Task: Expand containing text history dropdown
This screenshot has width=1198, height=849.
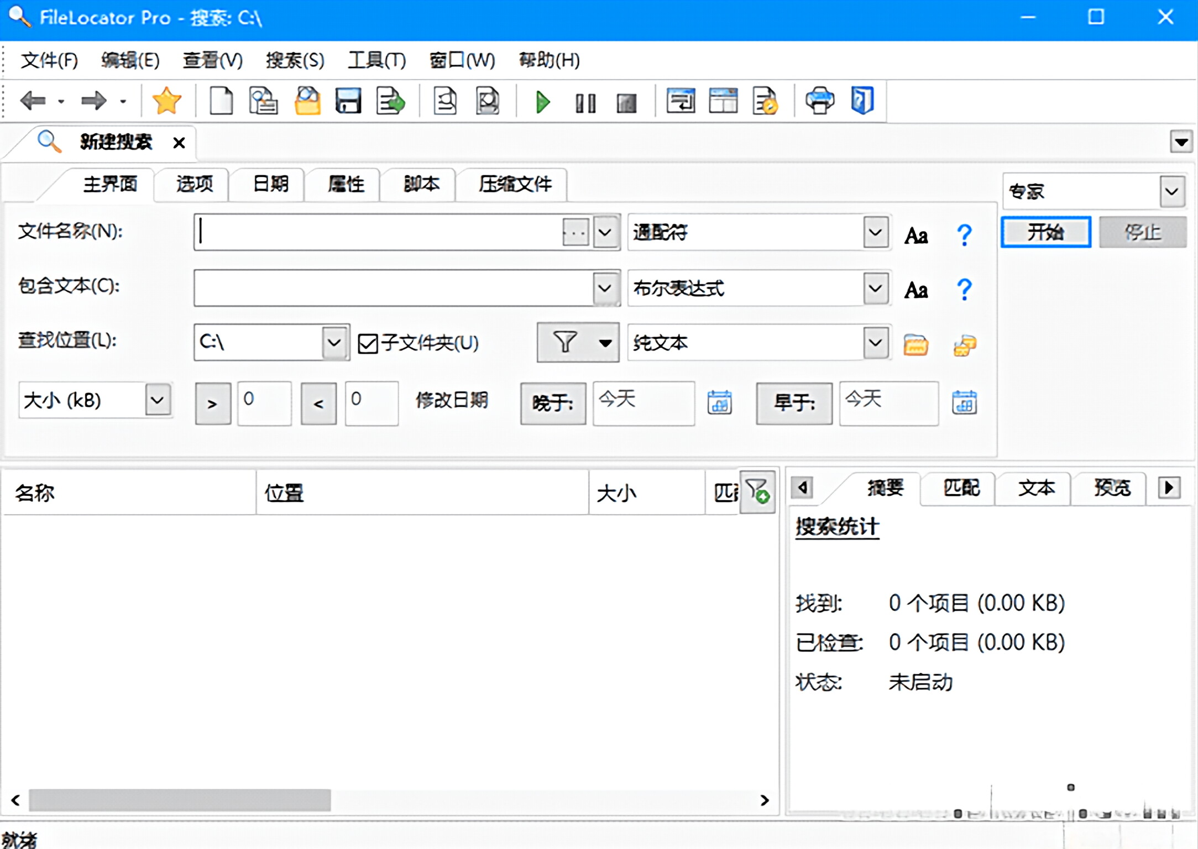Action: point(605,288)
